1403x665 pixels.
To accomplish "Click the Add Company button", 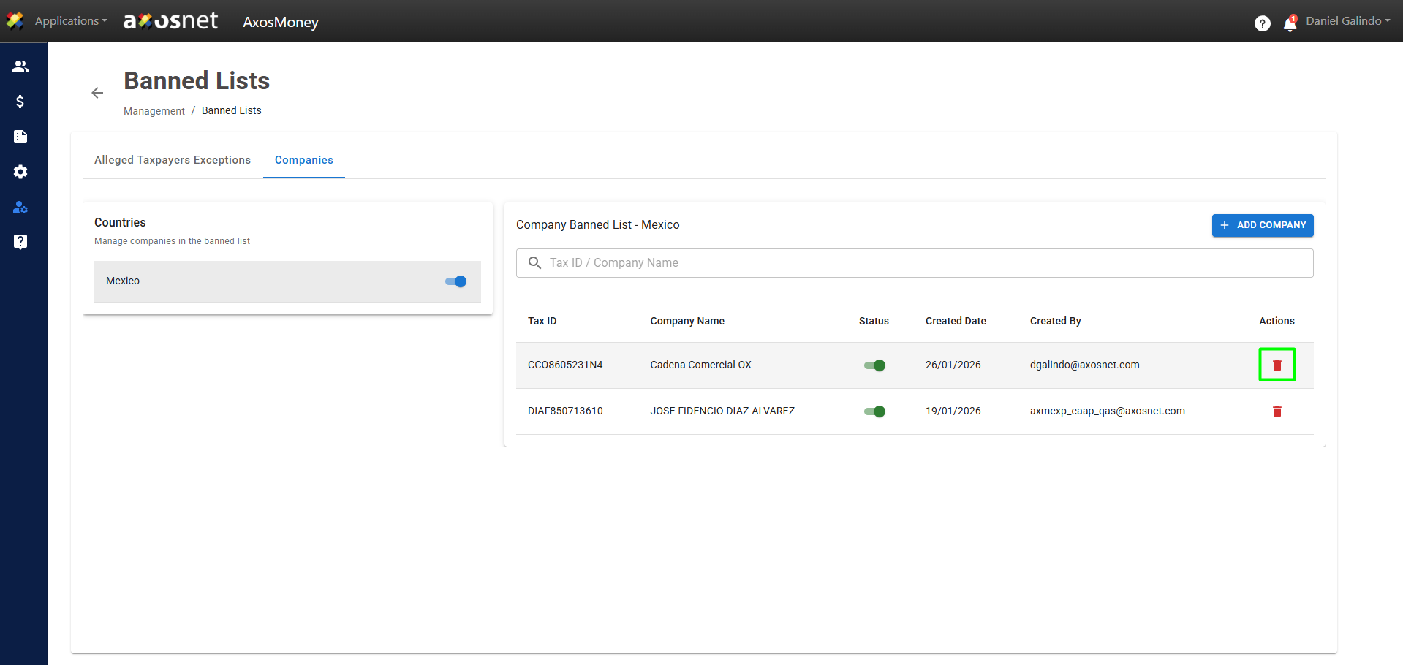I will [x=1262, y=225].
